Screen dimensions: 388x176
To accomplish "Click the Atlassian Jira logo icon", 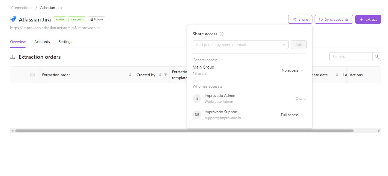I will (x=13, y=19).
